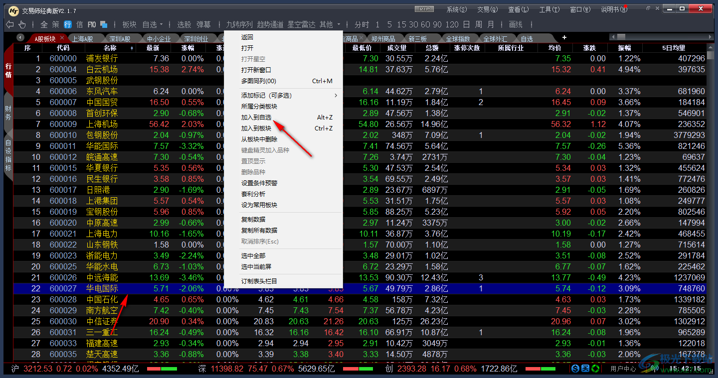Open the 财务 side tab
The width and height of the screenshot is (718, 378).
8,113
